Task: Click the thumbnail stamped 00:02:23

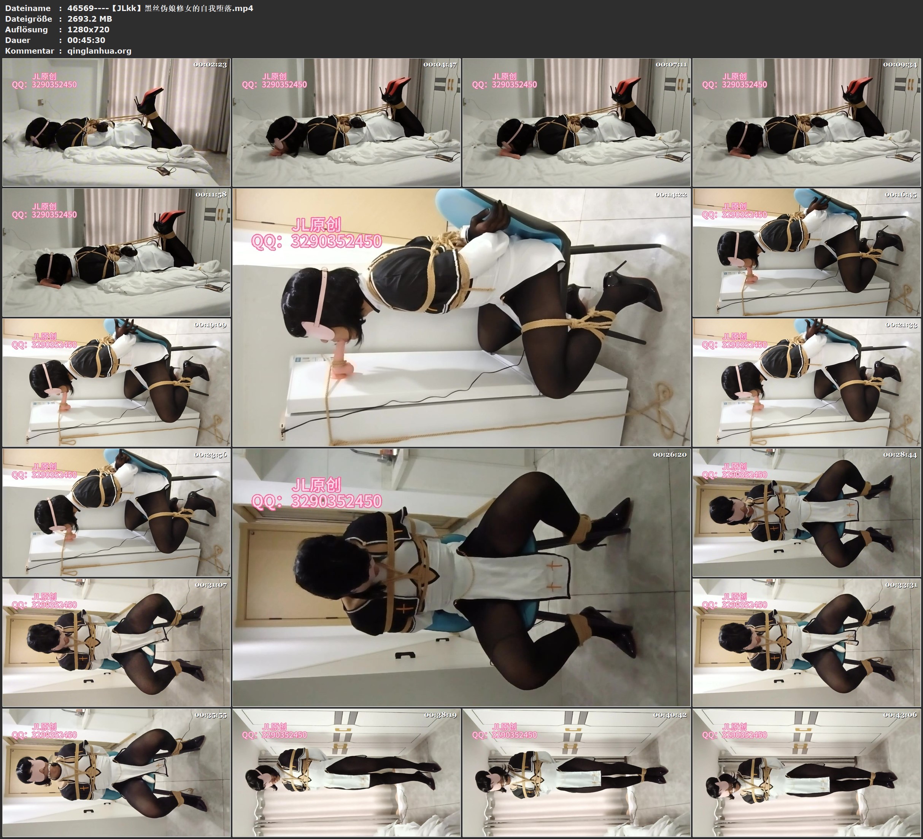Action: pos(116,122)
